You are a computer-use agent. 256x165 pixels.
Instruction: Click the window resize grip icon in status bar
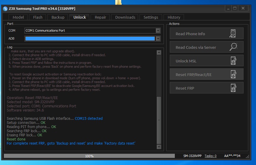point(247,156)
